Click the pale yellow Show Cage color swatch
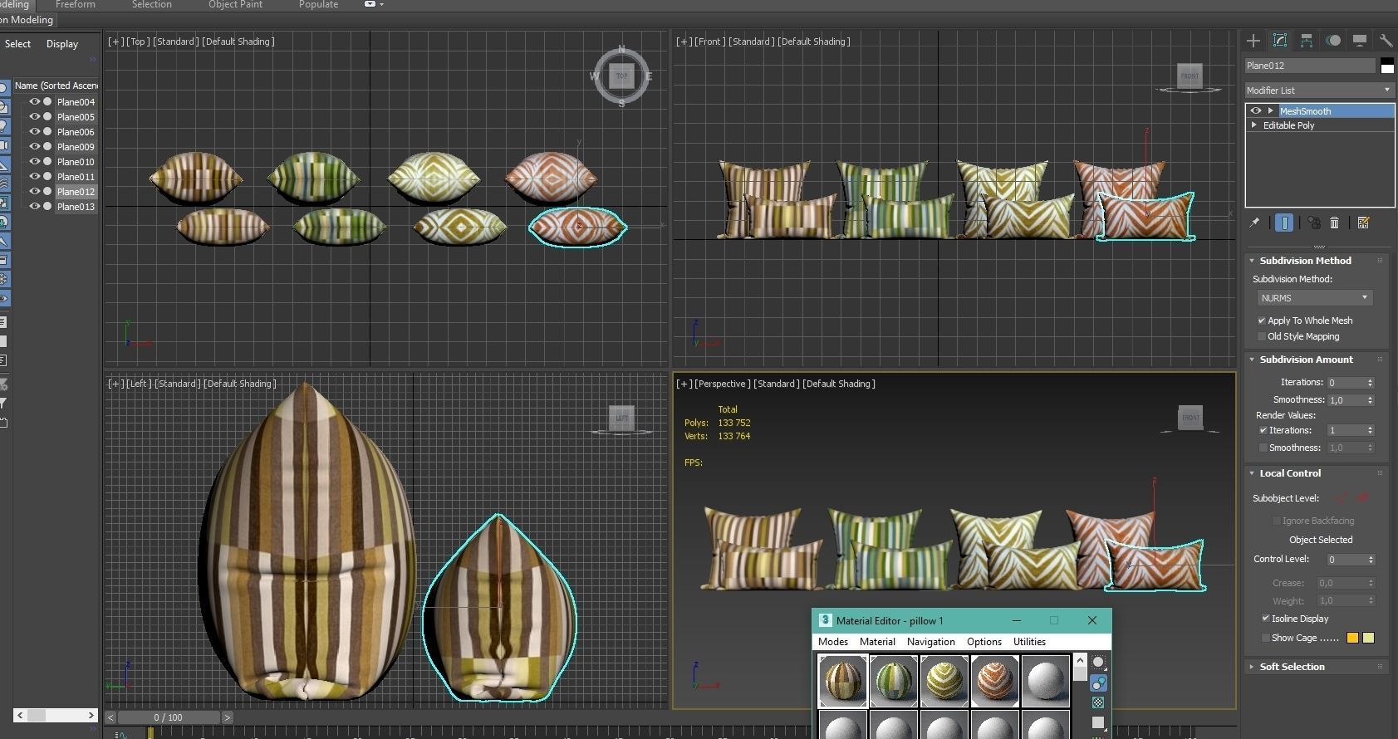Viewport: 1398px width, 739px height. [x=1368, y=638]
